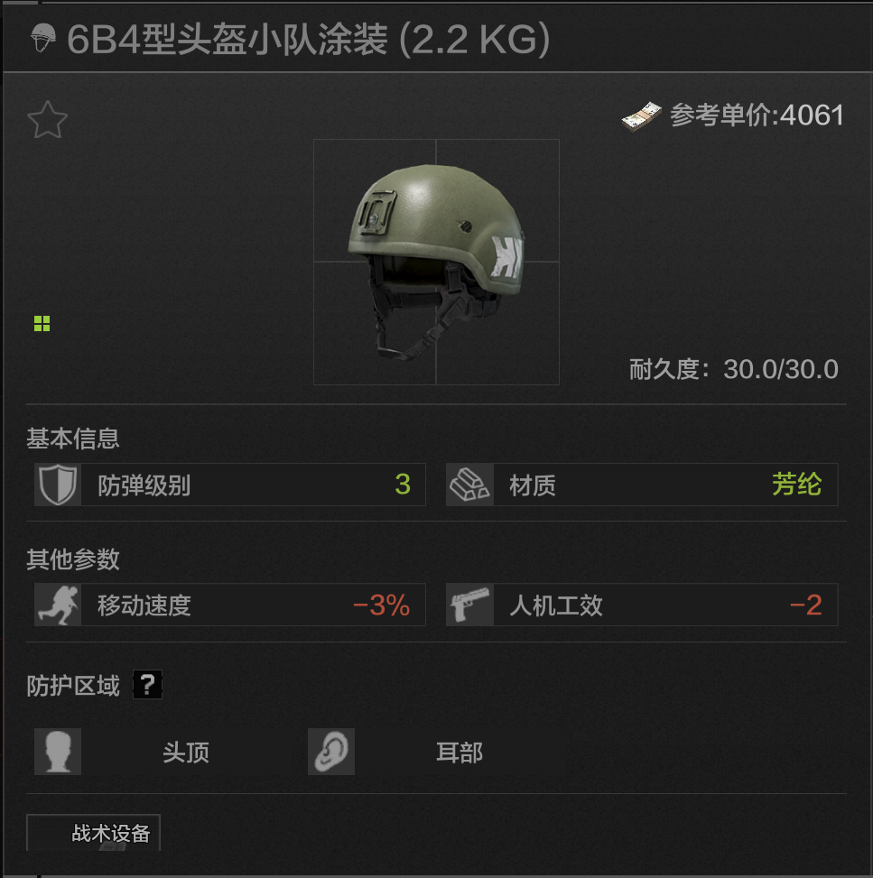Click the 防弹级别 value row
The height and width of the screenshot is (878, 873).
tap(229, 485)
